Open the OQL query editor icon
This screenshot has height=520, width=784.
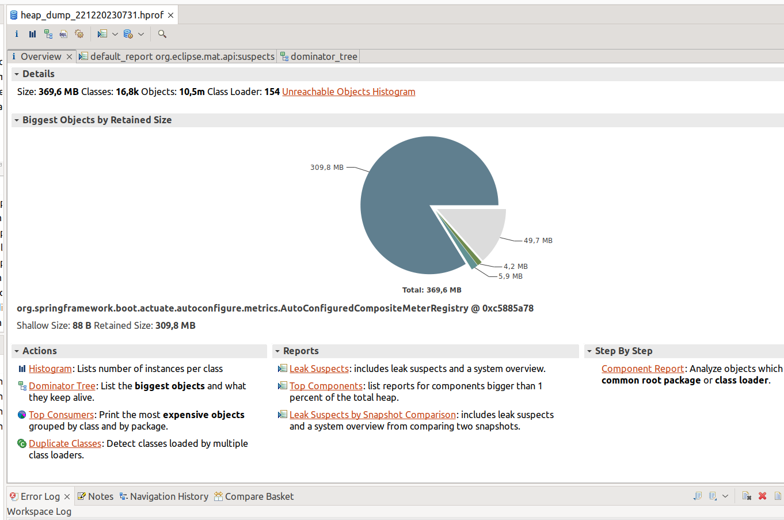(63, 34)
